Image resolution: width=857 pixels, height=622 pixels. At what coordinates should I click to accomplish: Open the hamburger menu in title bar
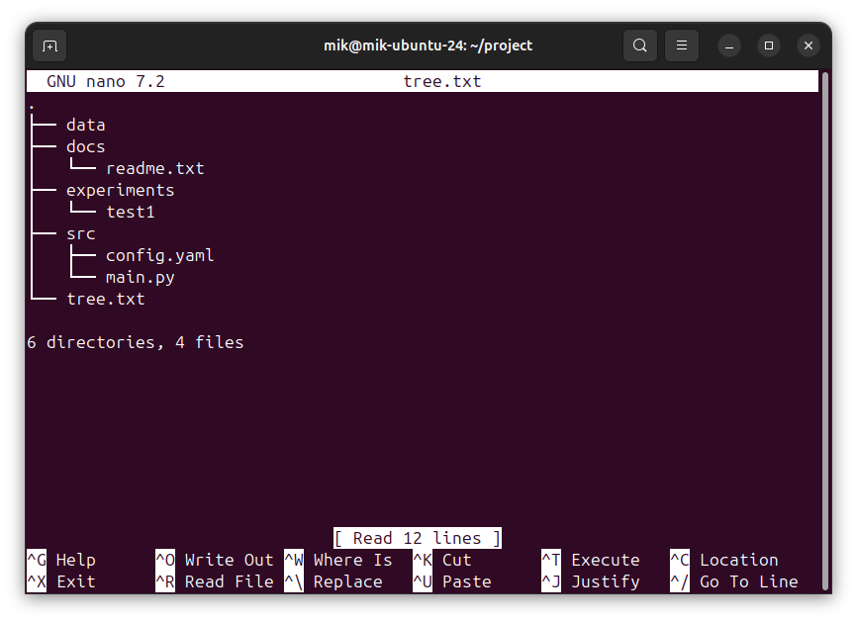[x=681, y=45]
